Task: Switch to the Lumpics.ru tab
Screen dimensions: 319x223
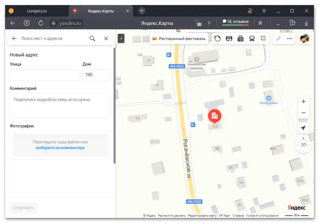Action: 37,11
